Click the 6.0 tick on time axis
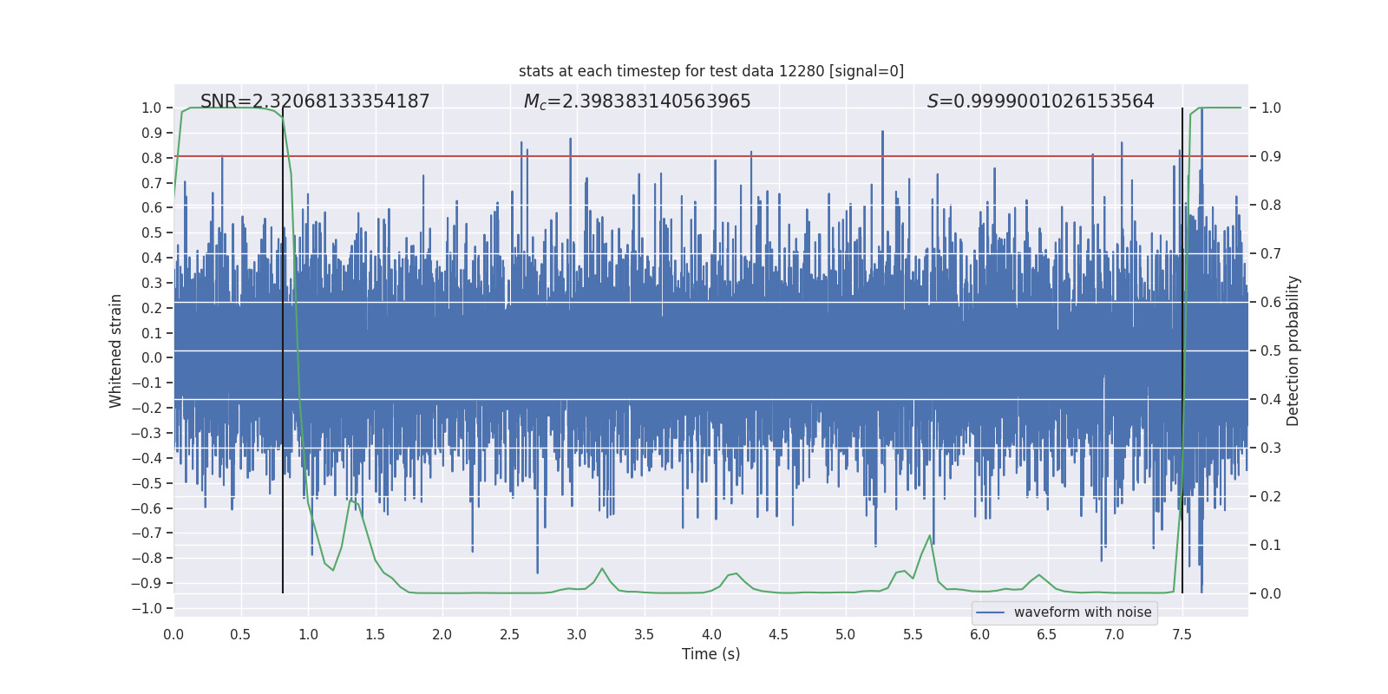Screen dimensions: 1388x694 (980, 634)
